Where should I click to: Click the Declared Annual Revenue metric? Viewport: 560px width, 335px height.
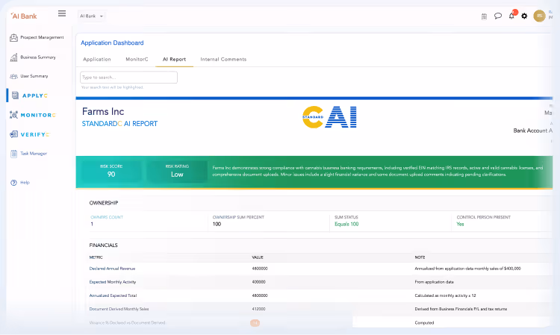[x=112, y=269]
